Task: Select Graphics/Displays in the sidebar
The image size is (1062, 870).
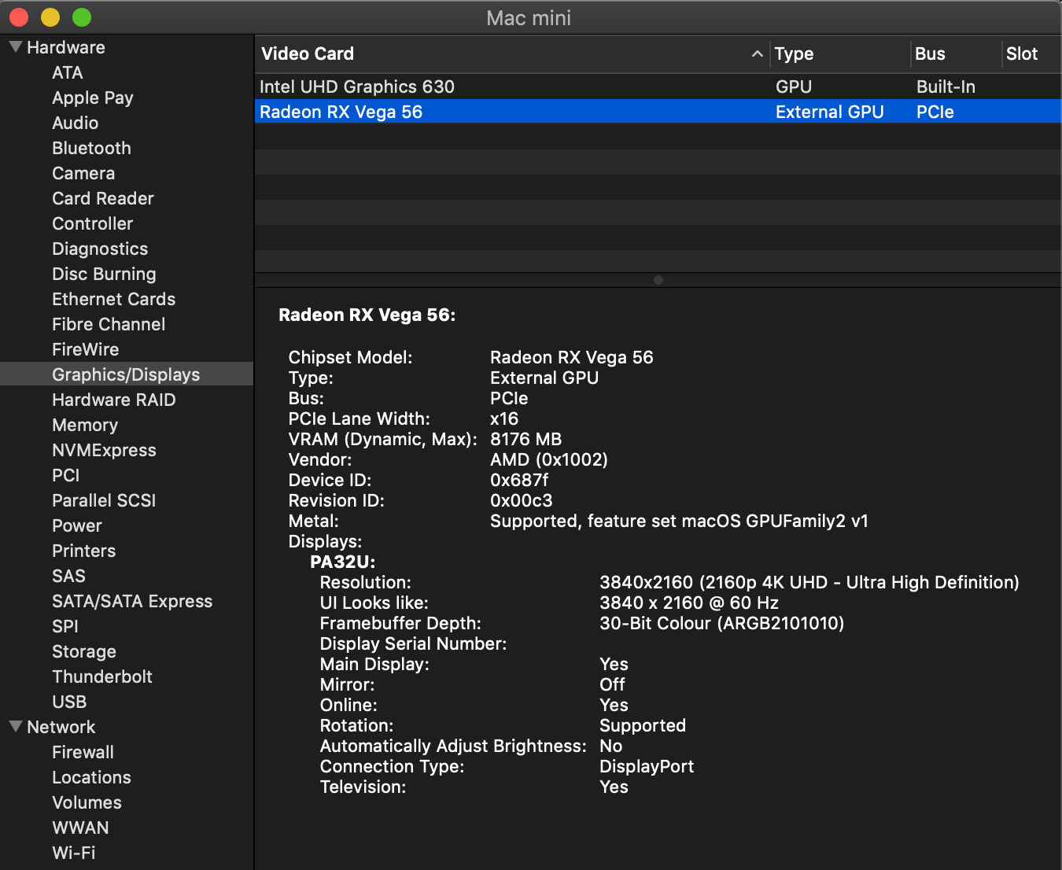Action: [x=126, y=374]
